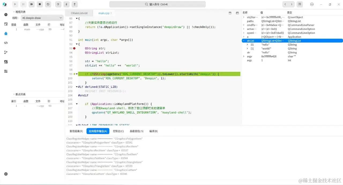The height and width of the screenshot is (185, 343).
Task: Click the command search box
Action: 158,4
